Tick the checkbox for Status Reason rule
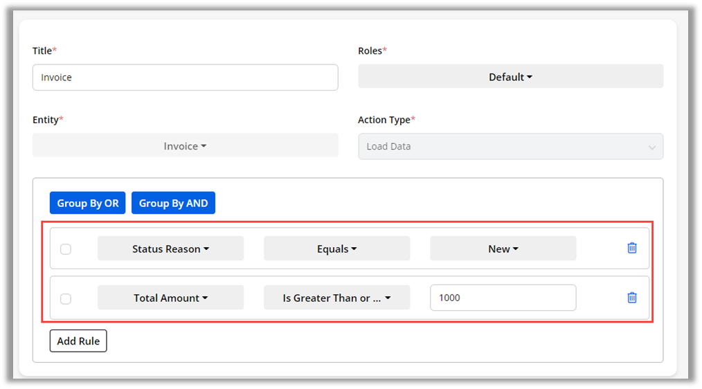Viewport: 702px width, 389px height. pos(66,249)
